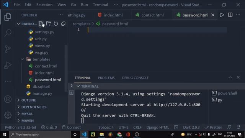245x138 pixels.
Task: Open the View menu
Action: coord(62,5)
